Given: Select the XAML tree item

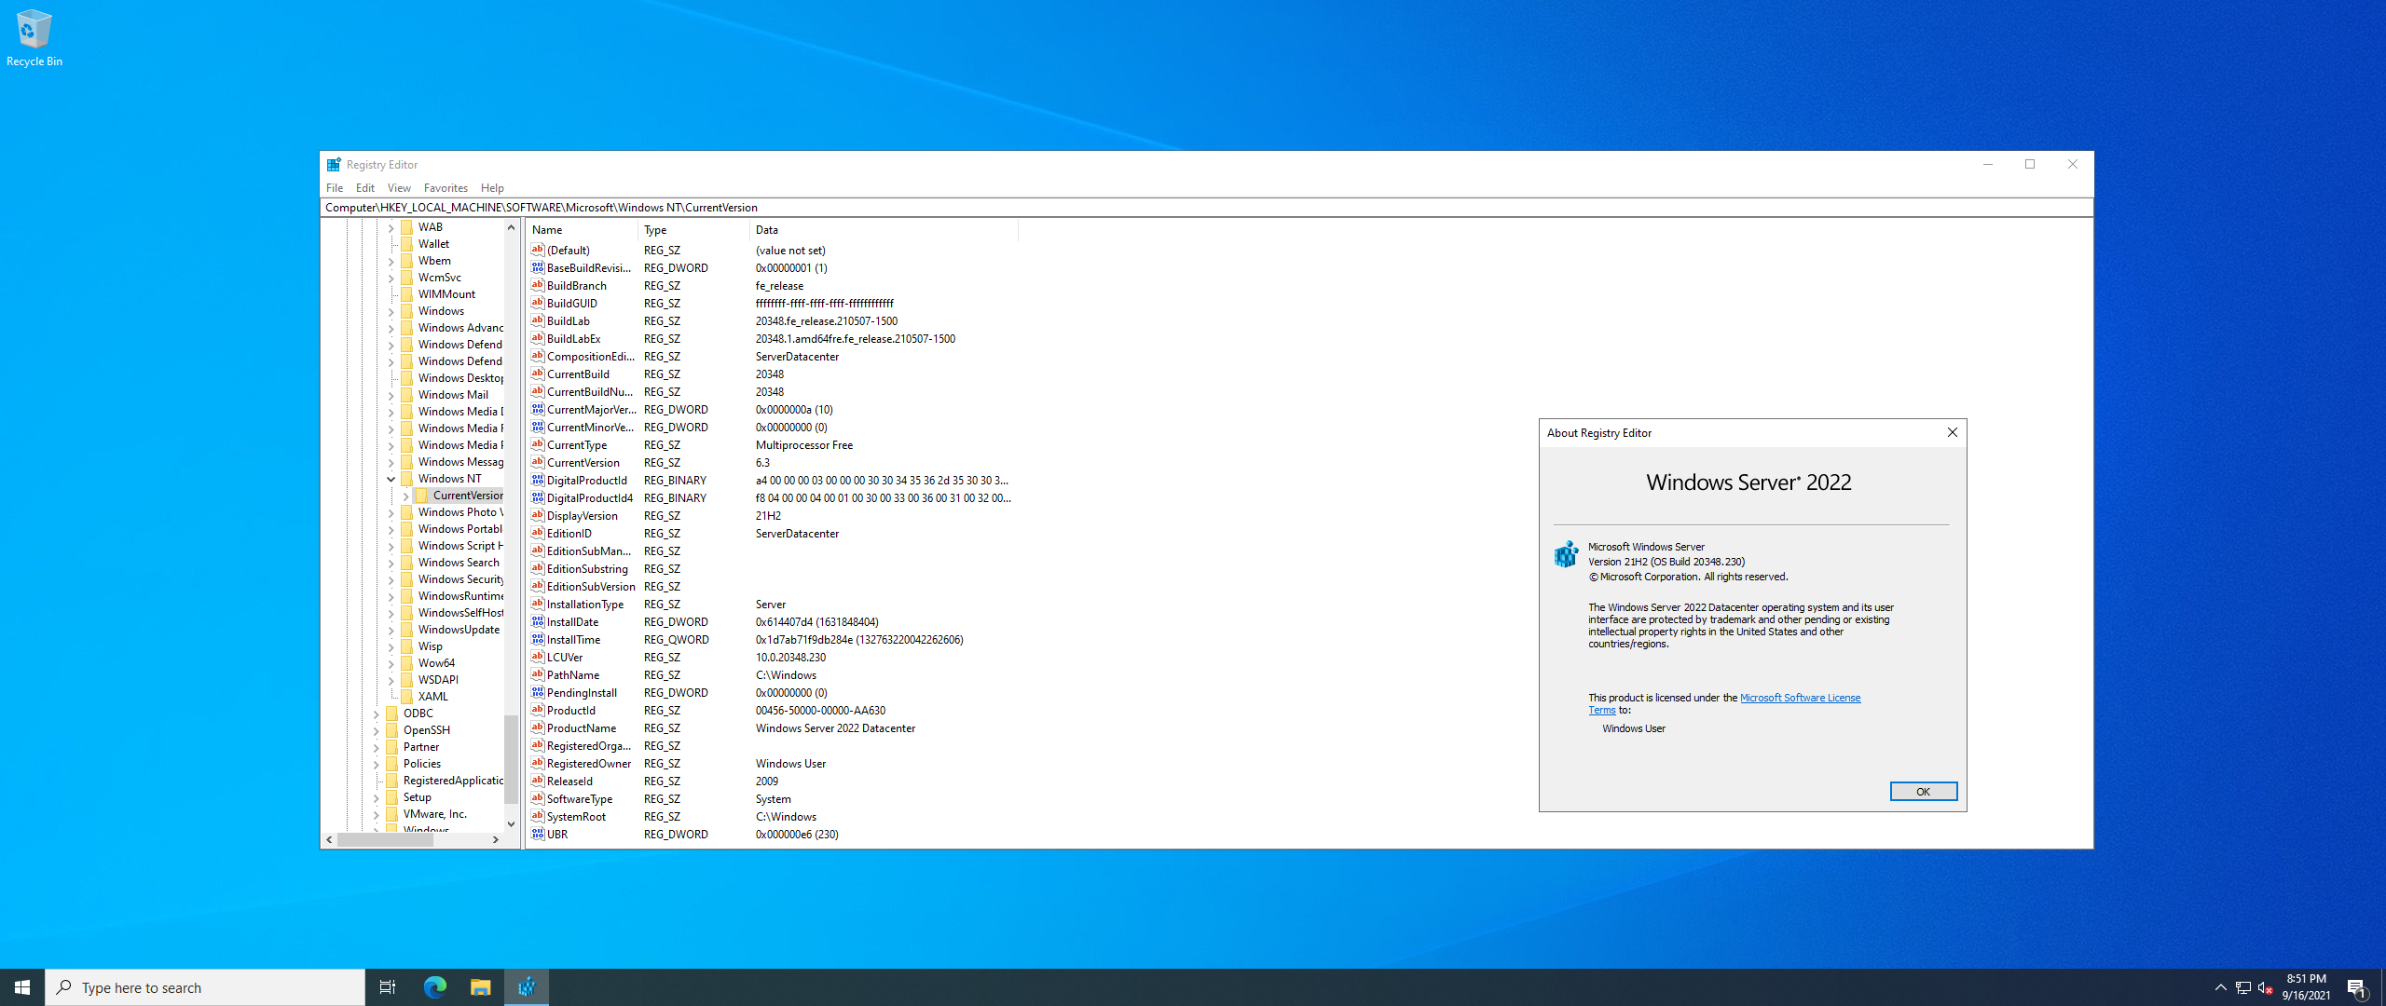Looking at the screenshot, I should (x=432, y=697).
